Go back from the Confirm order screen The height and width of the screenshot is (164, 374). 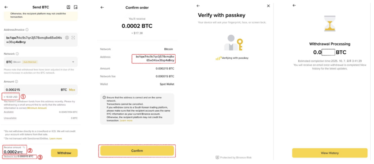[102, 7]
